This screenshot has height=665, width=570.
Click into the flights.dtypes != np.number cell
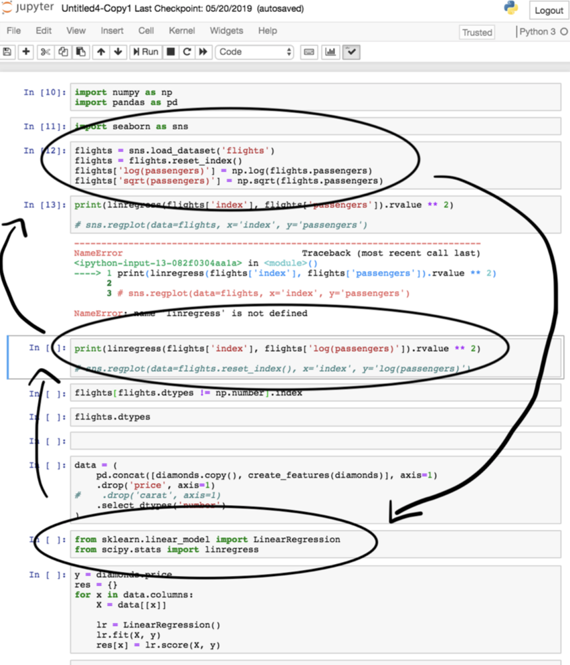click(316, 393)
